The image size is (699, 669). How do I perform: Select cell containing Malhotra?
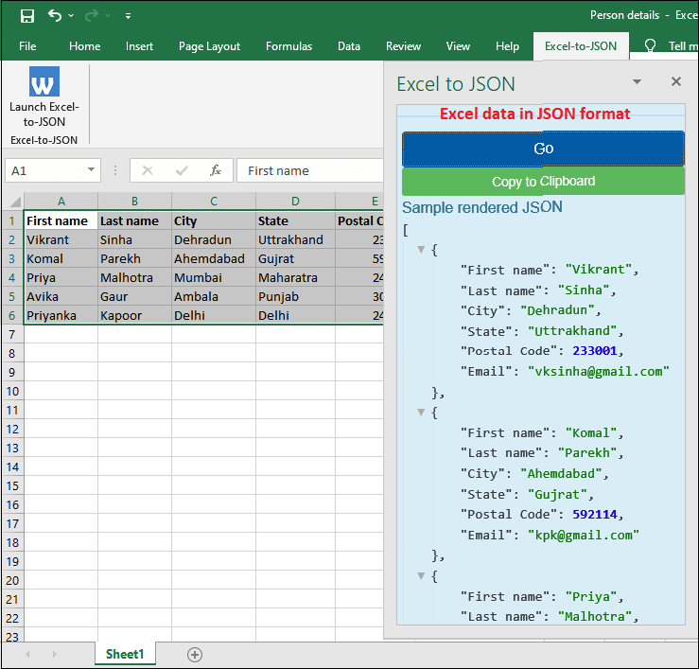[134, 277]
